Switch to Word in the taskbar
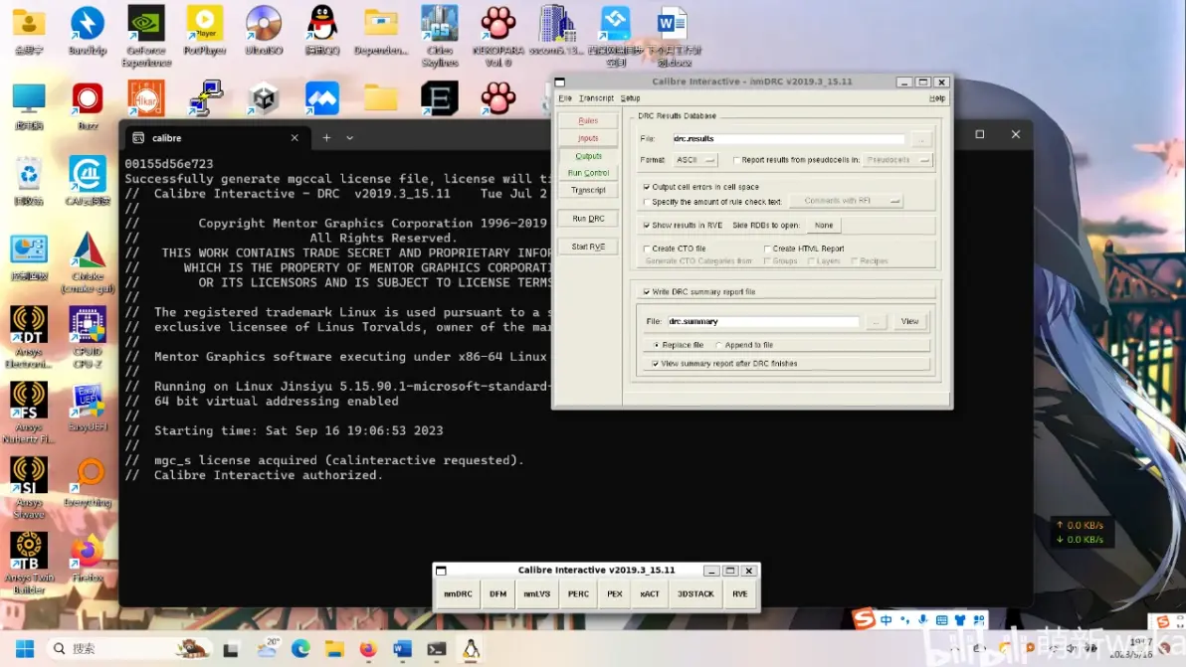 tap(402, 649)
